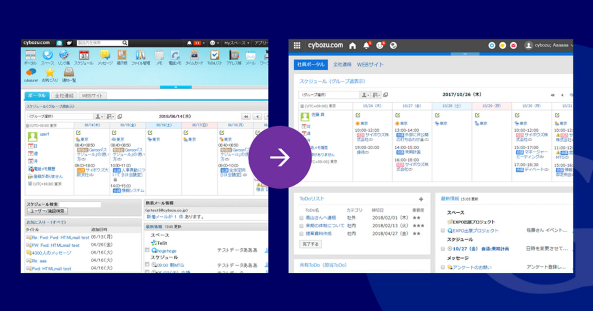Check the 09:00 朝MTG notification checkbox
Viewport: 593px width, 311px height.
point(147,265)
